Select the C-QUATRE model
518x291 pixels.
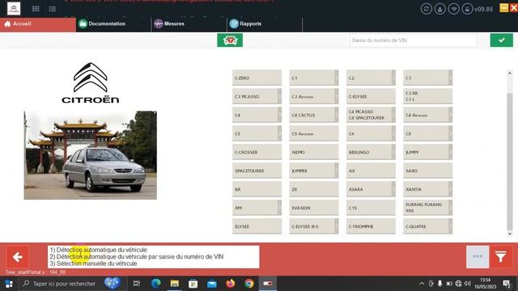[428, 226]
